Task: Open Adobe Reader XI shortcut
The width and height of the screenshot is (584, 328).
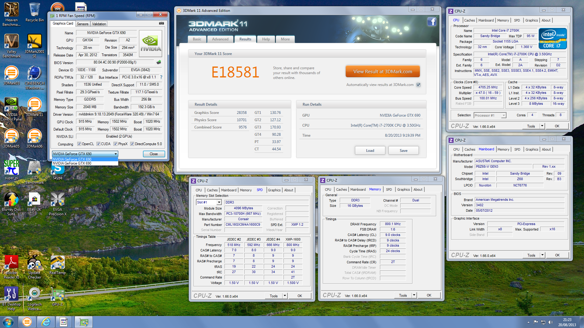Action: click(x=12, y=267)
